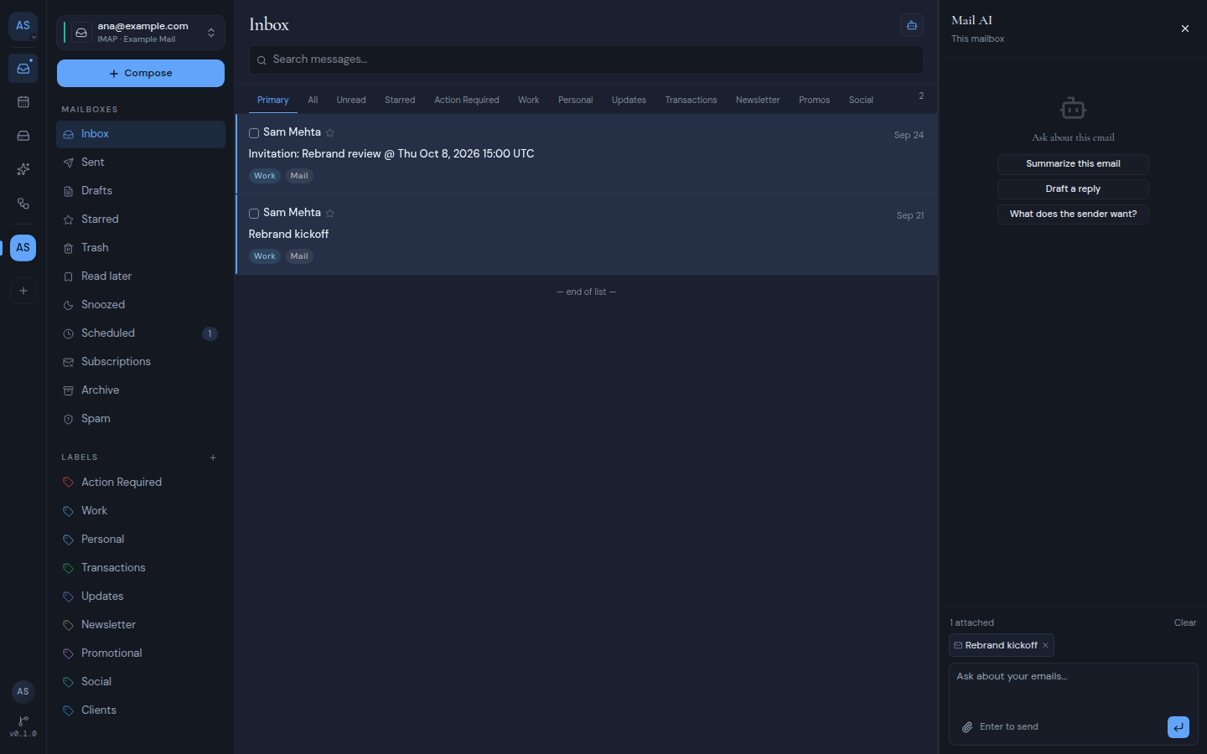Star the Invitation: Rebrand review email

point(330,133)
